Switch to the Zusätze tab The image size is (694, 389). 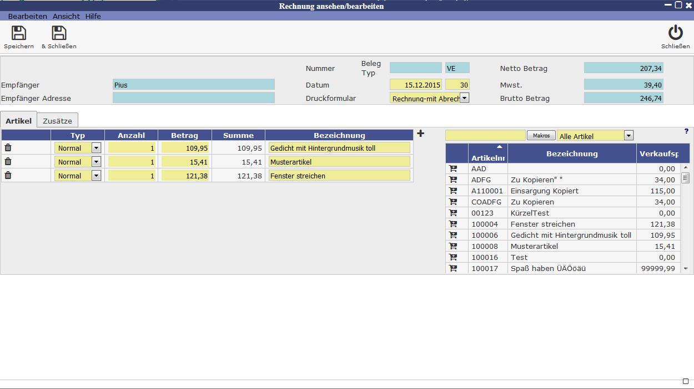pos(58,121)
